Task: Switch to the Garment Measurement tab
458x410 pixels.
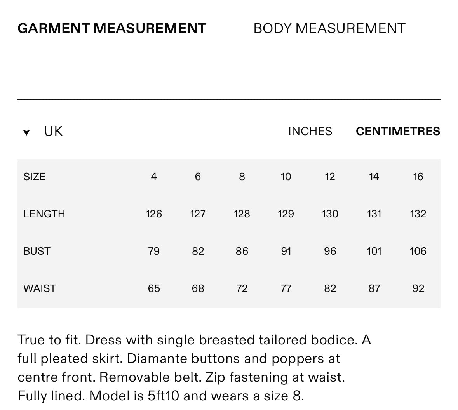Action: coord(112,29)
